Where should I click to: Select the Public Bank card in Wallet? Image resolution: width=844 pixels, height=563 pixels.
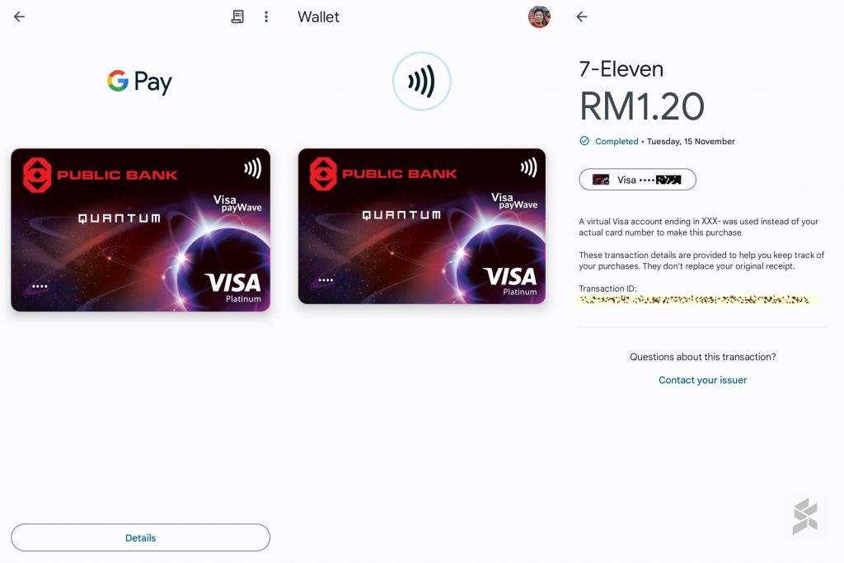click(421, 226)
